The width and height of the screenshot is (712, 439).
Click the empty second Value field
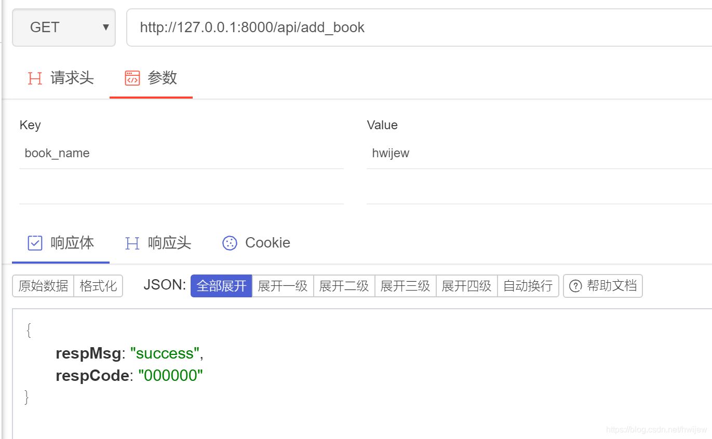pyautogui.click(x=539, y=189)
